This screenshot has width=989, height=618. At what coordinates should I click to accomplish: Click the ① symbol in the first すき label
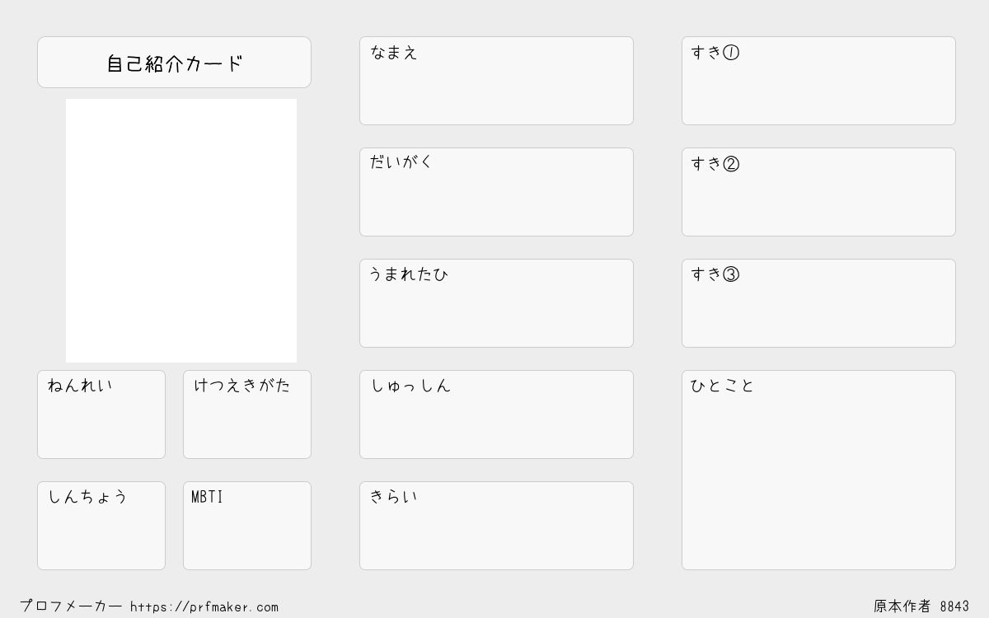pyautogui.click(x=731, y=53)
